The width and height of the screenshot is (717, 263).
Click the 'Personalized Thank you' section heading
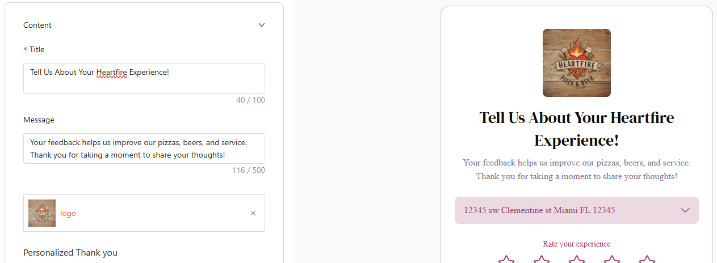coord(70,253)
